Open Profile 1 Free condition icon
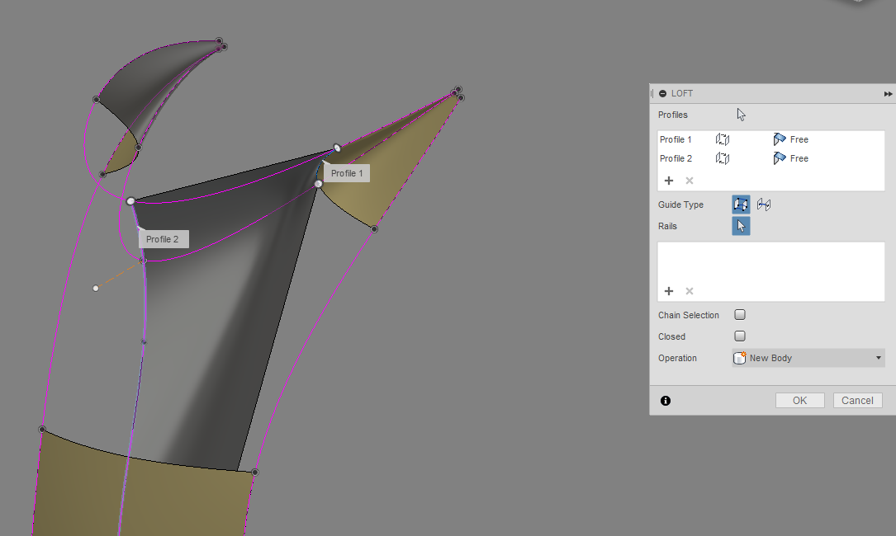Screen dimensions: 896x536 point(780,139)
